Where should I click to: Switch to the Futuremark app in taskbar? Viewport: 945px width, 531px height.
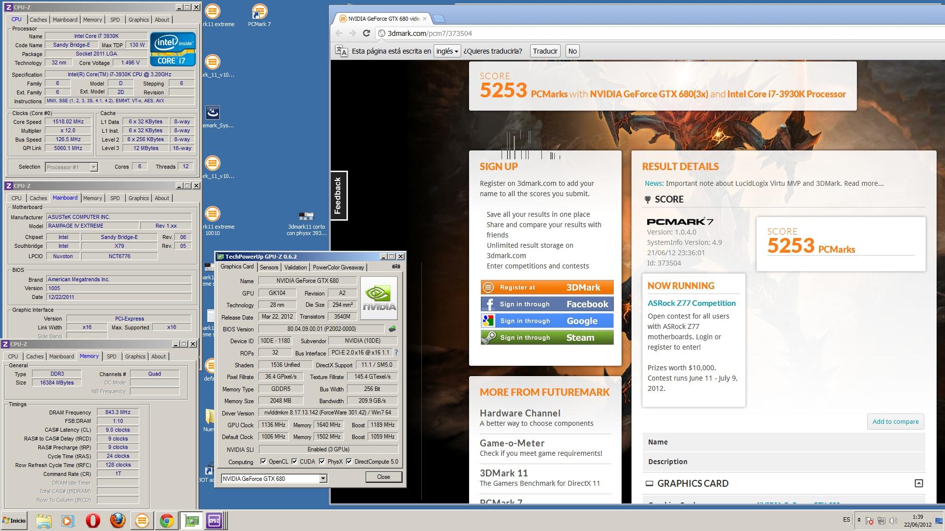(142, 521)
